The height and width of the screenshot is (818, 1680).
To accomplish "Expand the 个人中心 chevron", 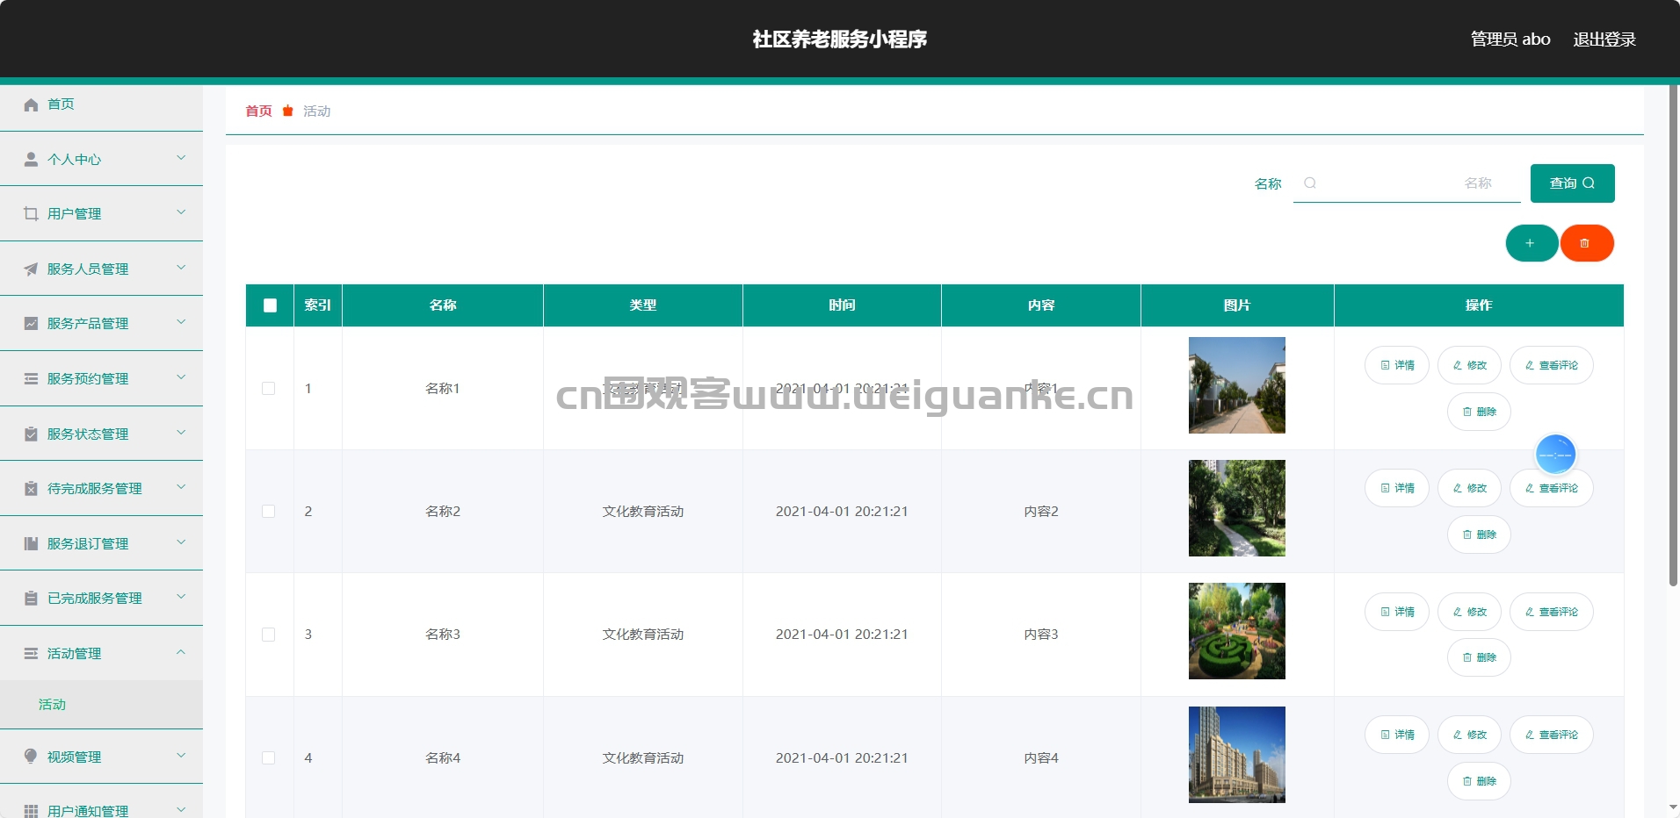I will coord(181,158).
